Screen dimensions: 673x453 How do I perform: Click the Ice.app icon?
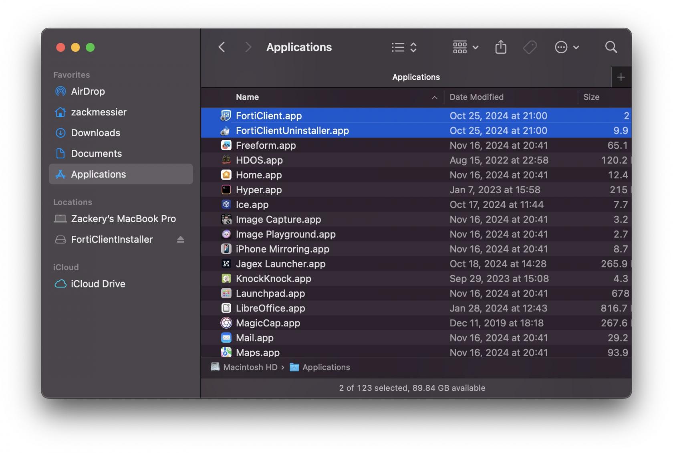[x=226, y=204]
